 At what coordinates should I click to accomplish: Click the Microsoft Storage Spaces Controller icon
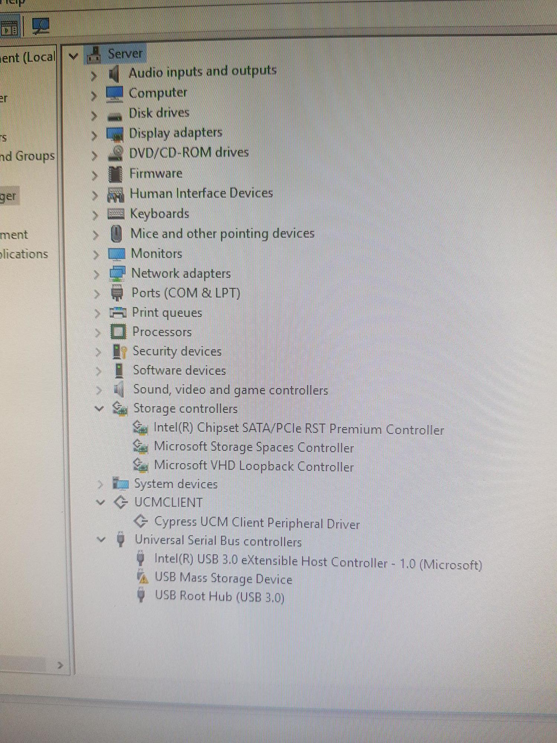(140, 447)
